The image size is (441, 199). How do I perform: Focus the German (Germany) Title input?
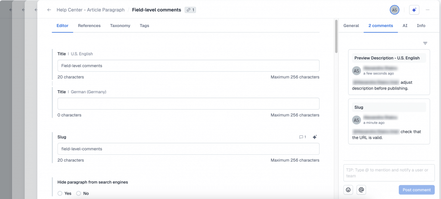coord(189,104)
